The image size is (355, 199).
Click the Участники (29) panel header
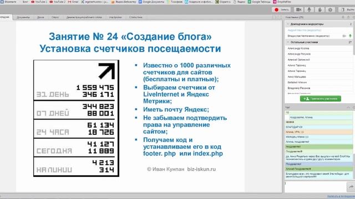tap(295, 17)
